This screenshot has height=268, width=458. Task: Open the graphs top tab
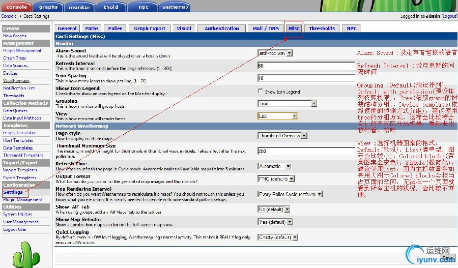pos(48,7)
